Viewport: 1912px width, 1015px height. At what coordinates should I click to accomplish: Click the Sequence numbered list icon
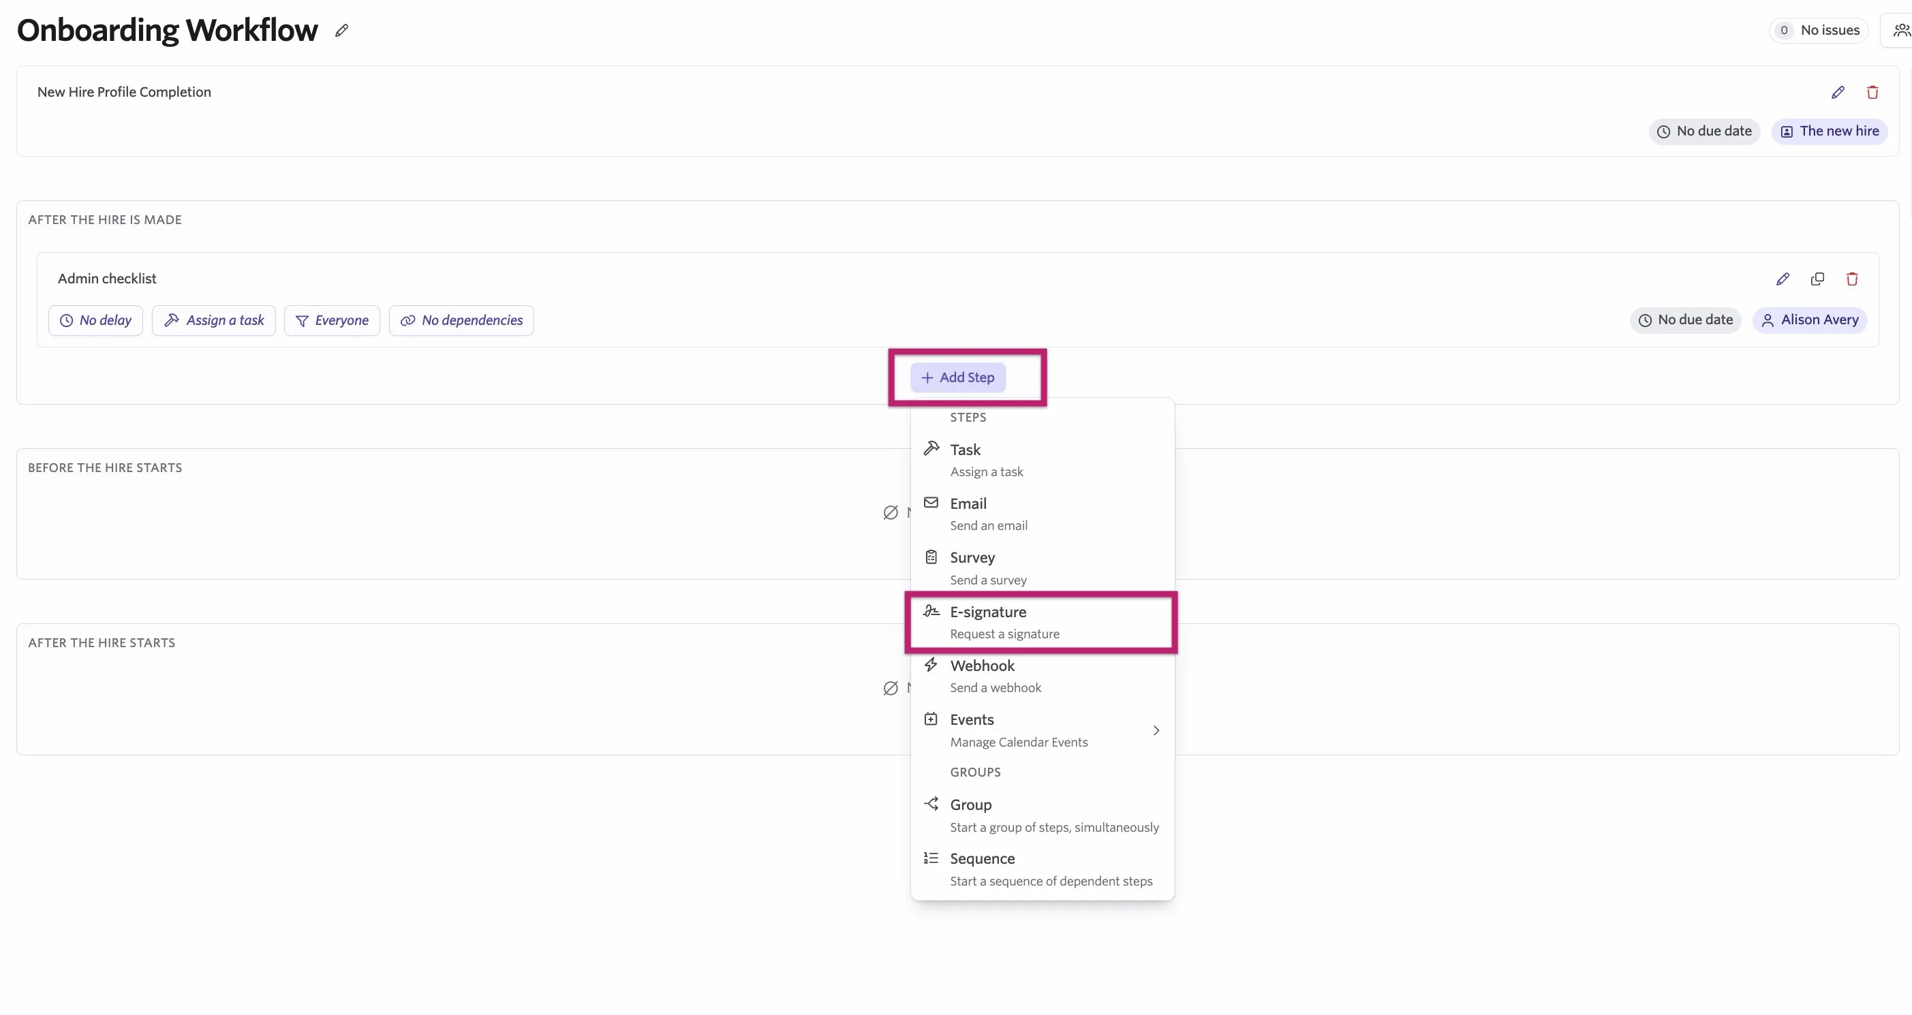pos(931,858)
